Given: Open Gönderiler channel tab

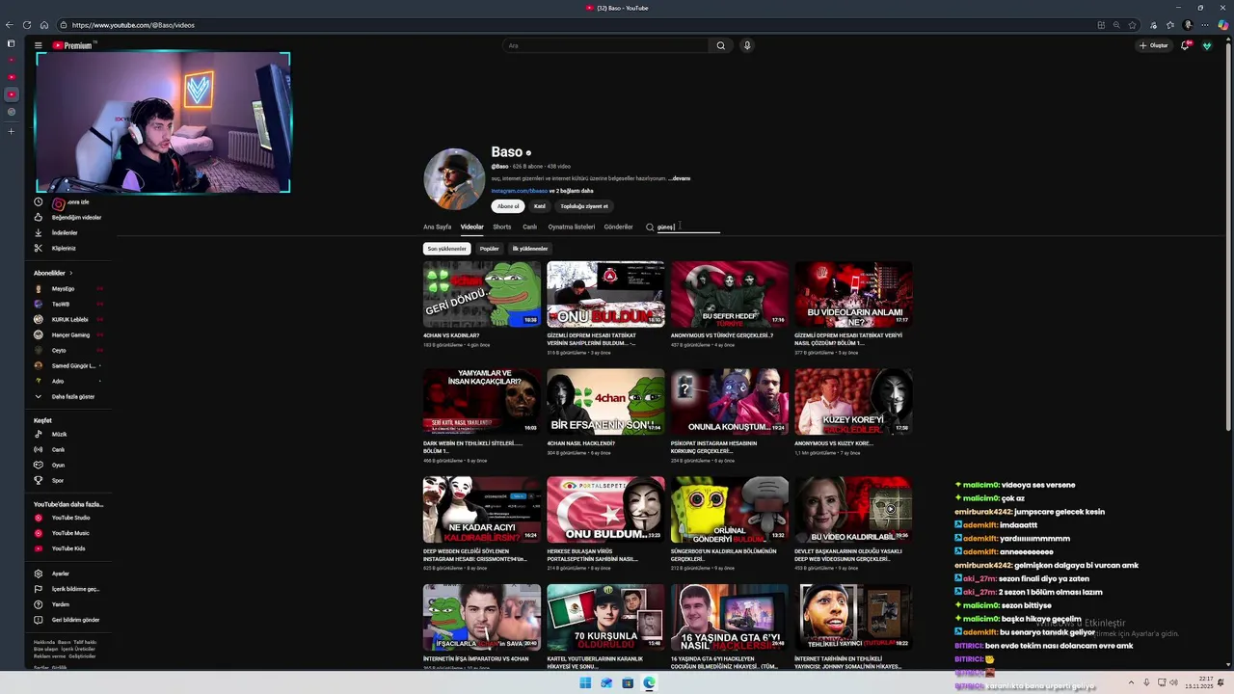Looking at the screenshot, I should coord(619,227).
